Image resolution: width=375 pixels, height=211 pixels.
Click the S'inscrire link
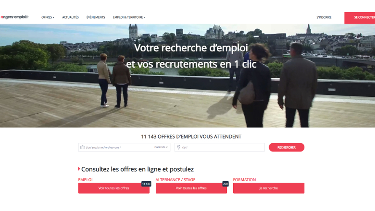pyautogui.click(x=324, y=17)
